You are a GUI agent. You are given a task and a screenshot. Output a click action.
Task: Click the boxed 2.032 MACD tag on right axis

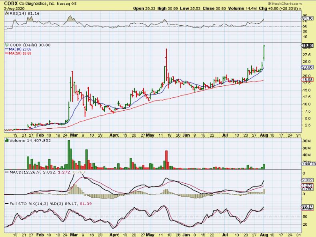click(307, 180)
